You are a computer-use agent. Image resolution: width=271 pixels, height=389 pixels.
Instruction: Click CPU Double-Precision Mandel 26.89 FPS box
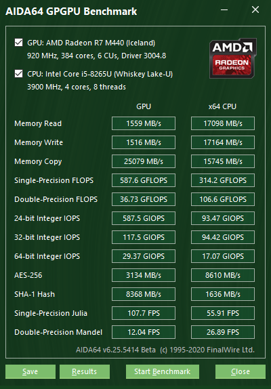(223, 332)
